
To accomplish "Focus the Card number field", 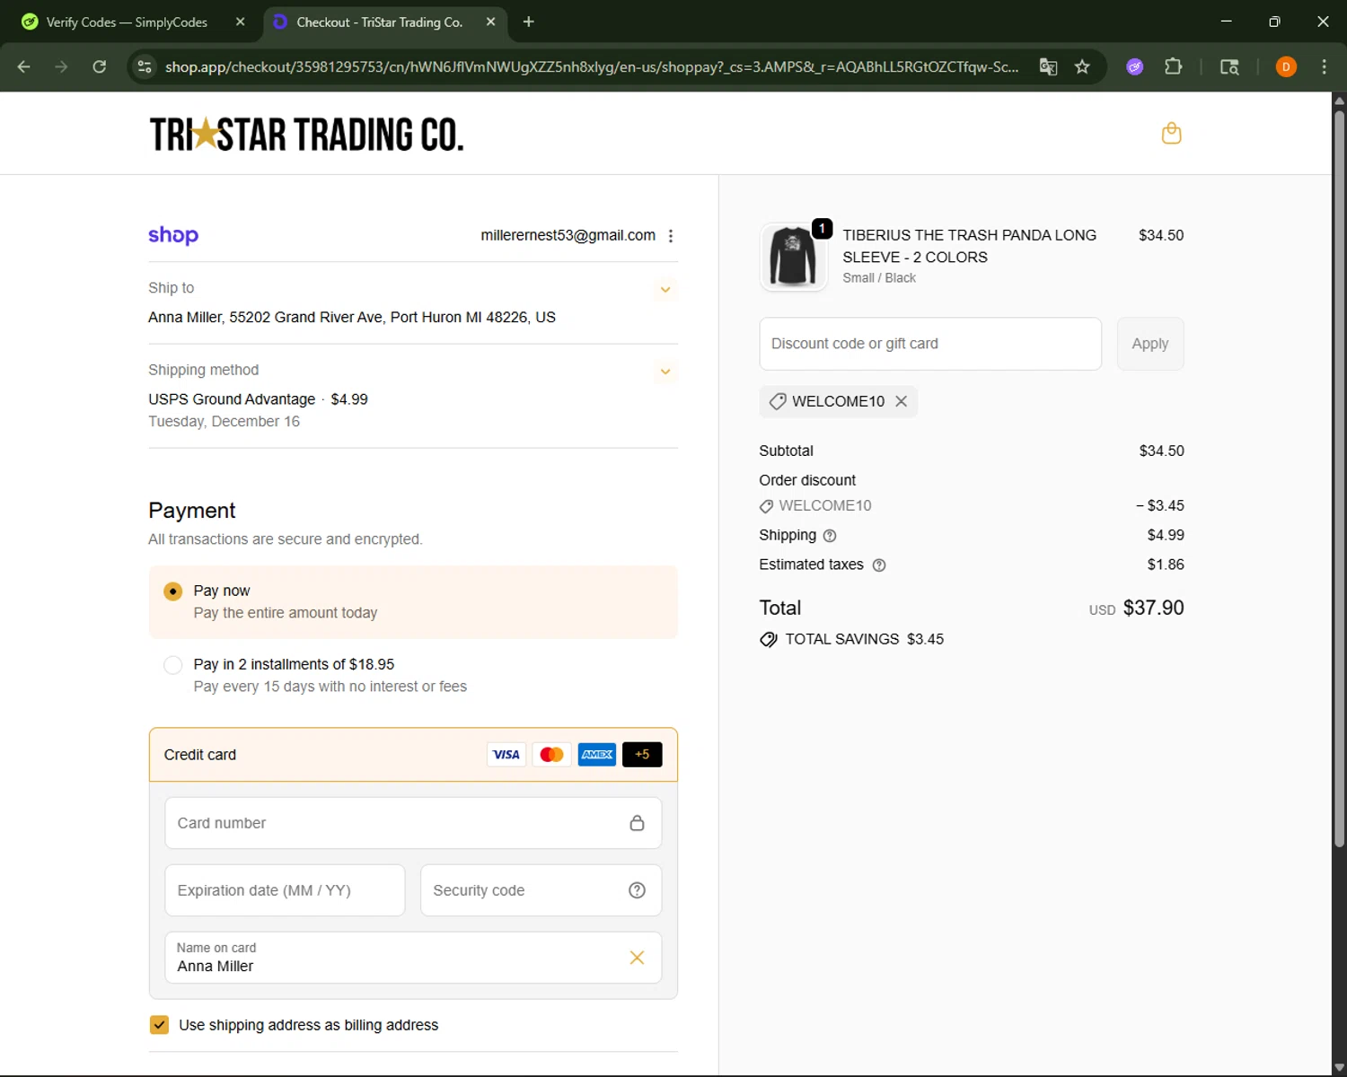I will click(x=413, y=823).
